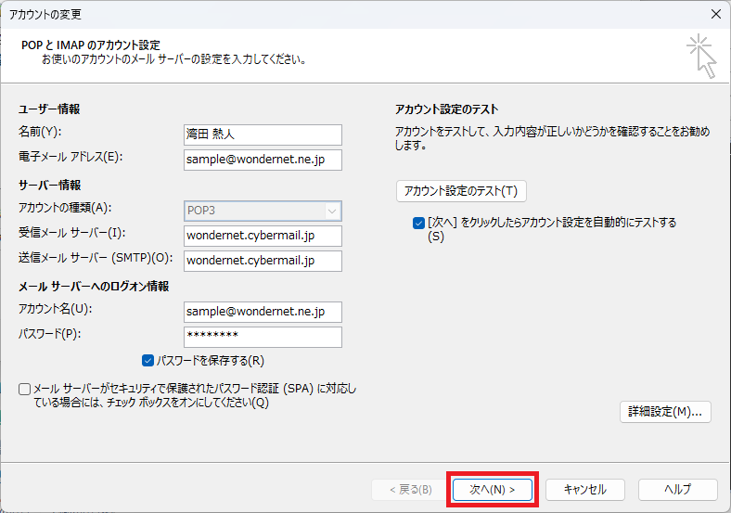Click the 送信メール サーバー (SMTP)(O): label
The height and width of the screenshot is (513, 731).
tap(96, 258)
